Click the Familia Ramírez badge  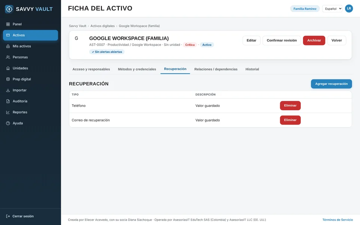[305, 9]
